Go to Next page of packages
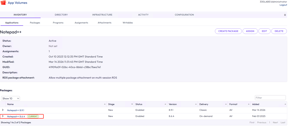289x128 pixels. point(275,122)
